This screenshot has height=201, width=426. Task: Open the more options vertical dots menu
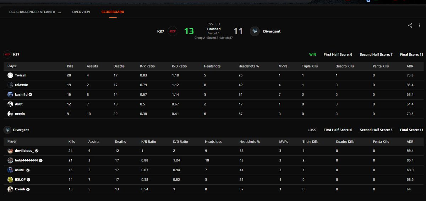(419, 25)
